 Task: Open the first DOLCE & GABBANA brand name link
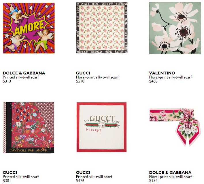(x=24, y=73)
